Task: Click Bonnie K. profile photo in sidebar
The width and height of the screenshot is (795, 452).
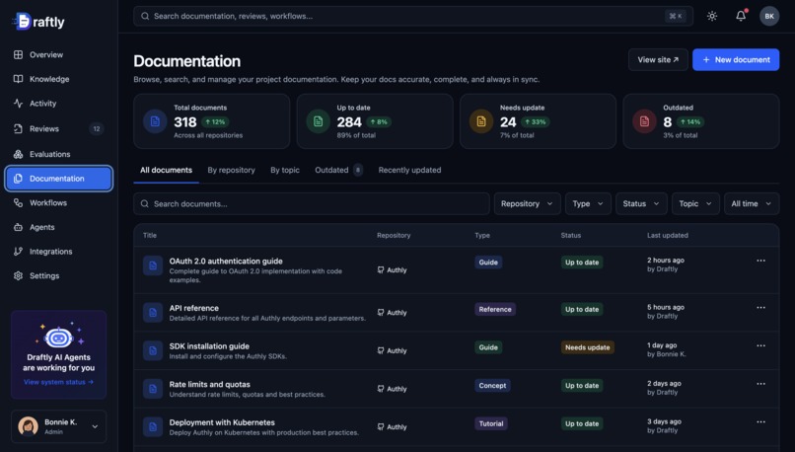Action: (x=29, y=426)
